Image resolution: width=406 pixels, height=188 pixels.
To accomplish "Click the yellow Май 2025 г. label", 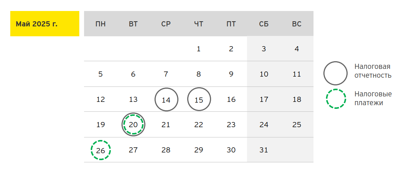I will point(44,24).
